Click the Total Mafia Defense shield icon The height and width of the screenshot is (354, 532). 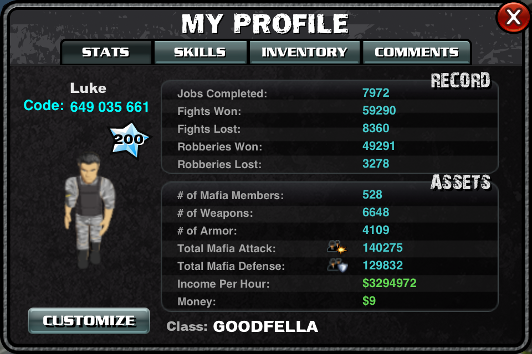(x=337, y=265)
